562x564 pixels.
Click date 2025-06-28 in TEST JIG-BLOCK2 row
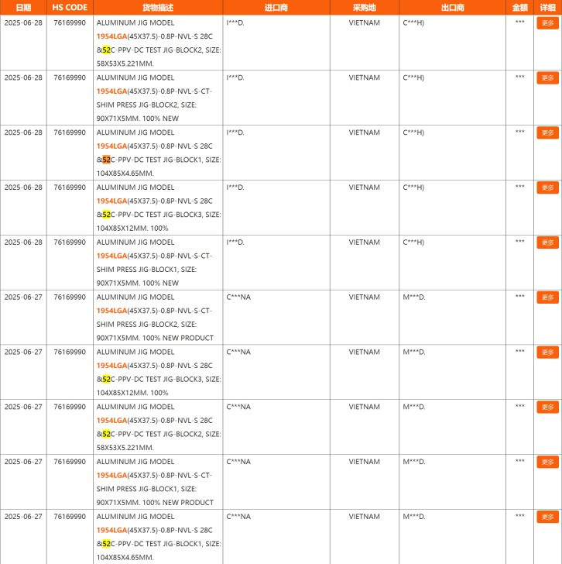coord(23,22)
